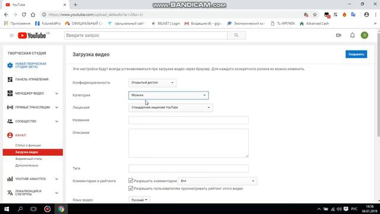
Task: Click the Название text field
Action: pos(188,120)
